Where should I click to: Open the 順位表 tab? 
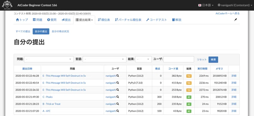click(x=104, y=20)
